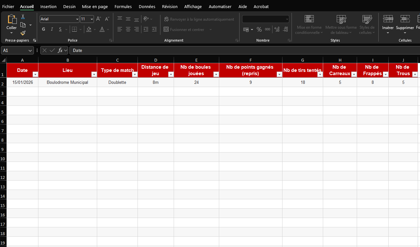This screenshot has width=420, height=247.
Task: Click the increase decimal icon
Action: tap(277, 29)
